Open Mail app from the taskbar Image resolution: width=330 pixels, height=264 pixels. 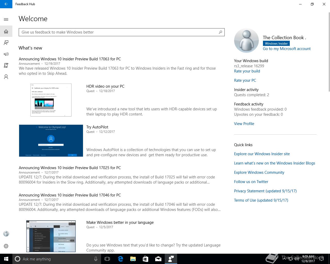(158, 259)
